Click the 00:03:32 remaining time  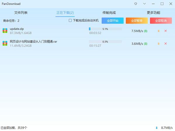[95, 33]
